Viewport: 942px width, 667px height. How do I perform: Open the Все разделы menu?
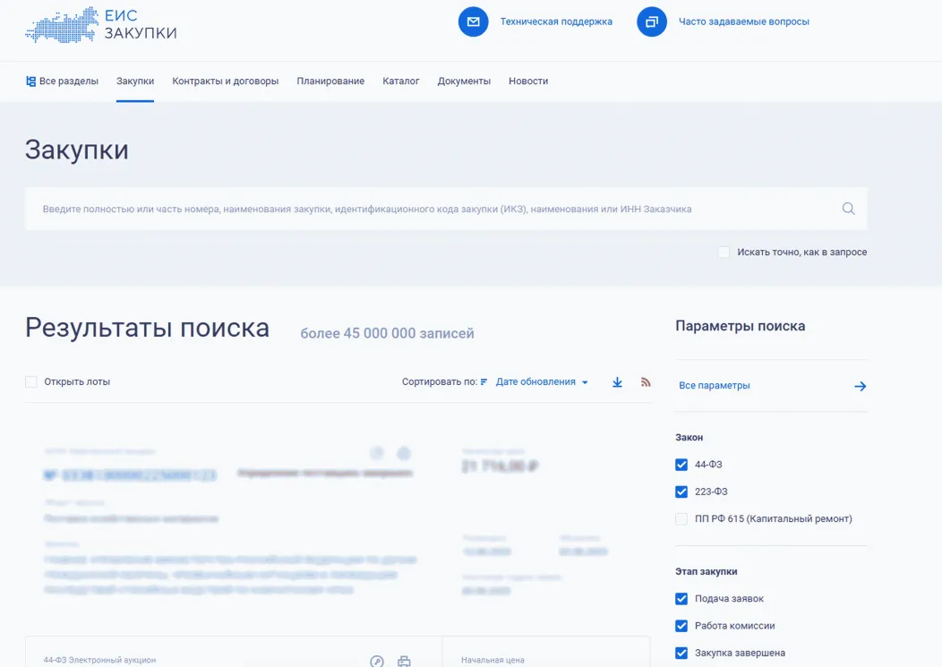coord(62,81)
